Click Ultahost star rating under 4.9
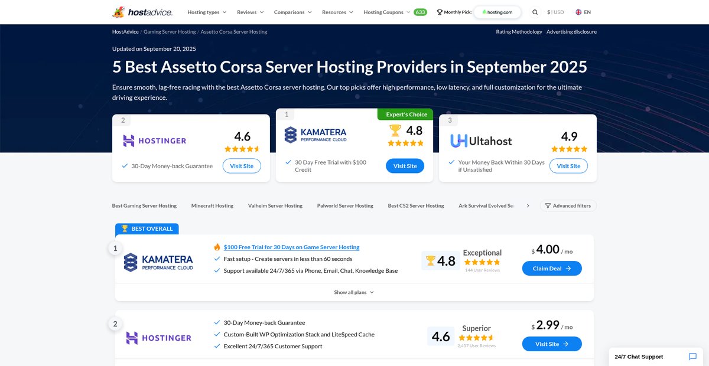 tap(569, 149)
